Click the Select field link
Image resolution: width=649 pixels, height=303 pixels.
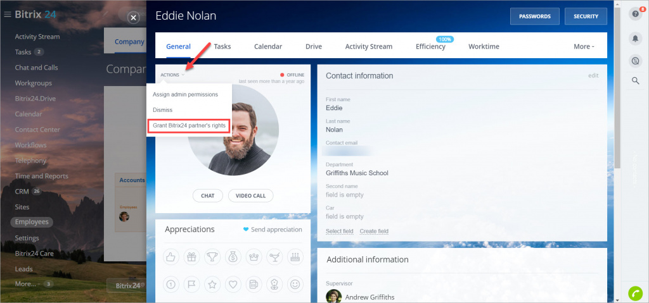(x=340, y=231)
